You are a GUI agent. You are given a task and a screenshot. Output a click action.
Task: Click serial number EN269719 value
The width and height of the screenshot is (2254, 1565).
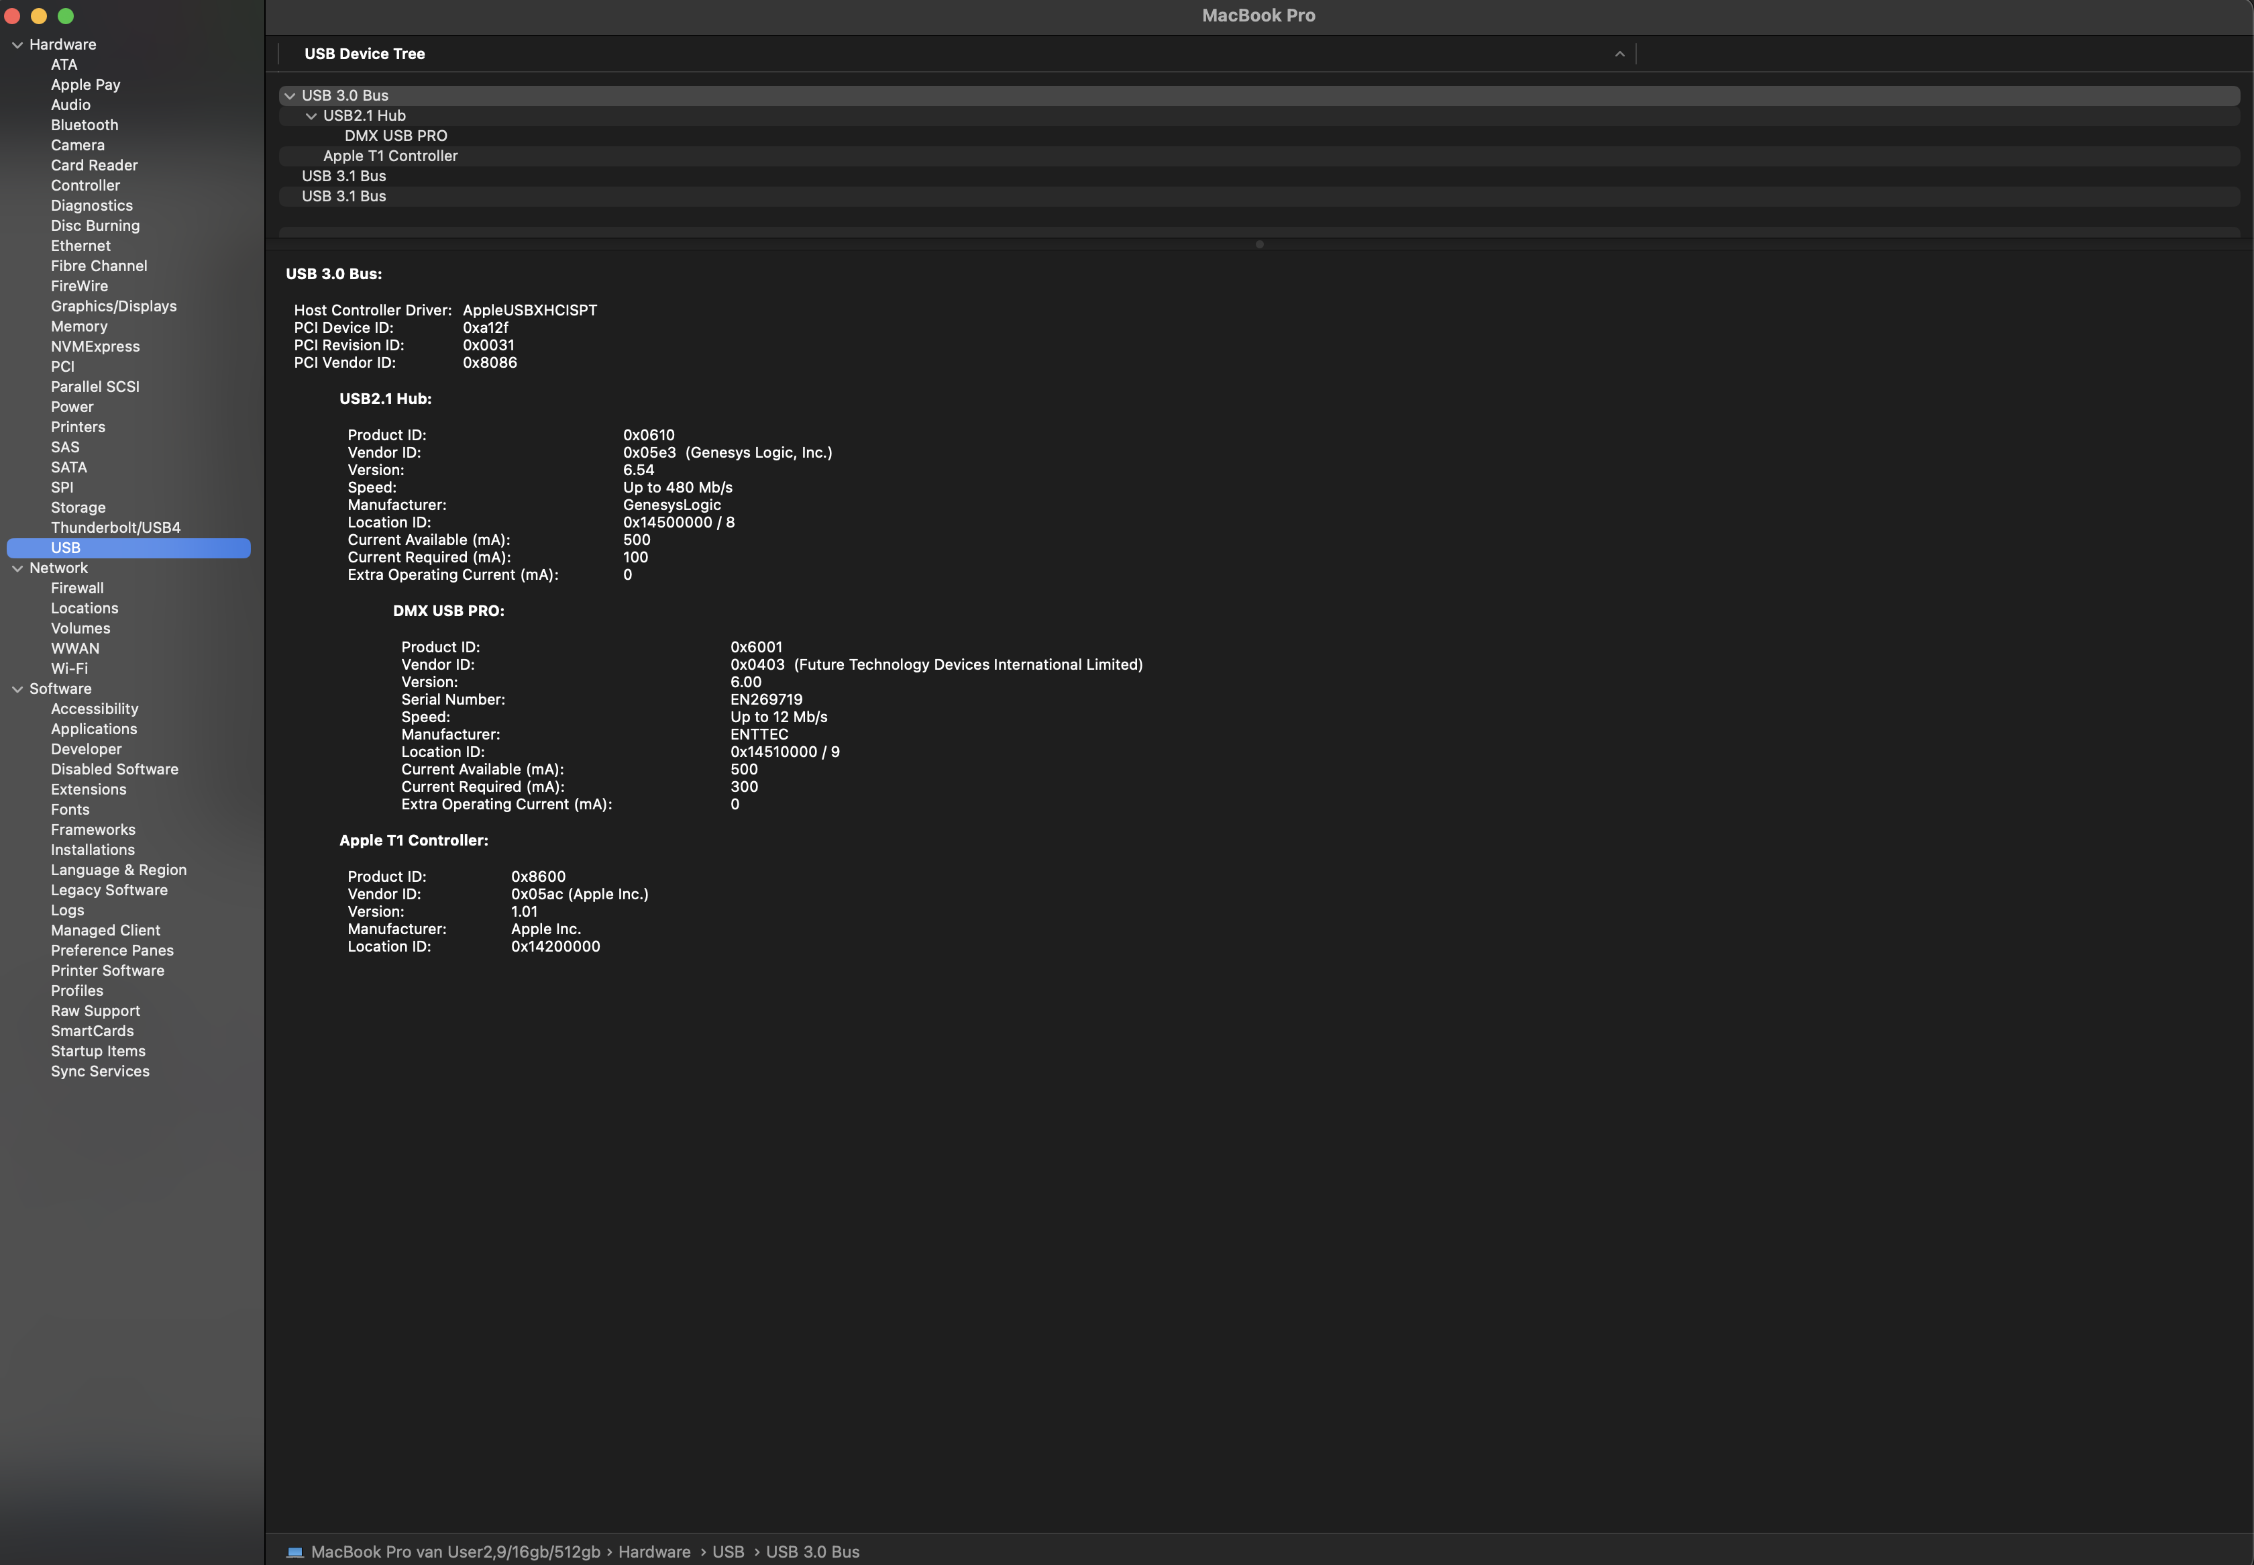tap(766, 699)
